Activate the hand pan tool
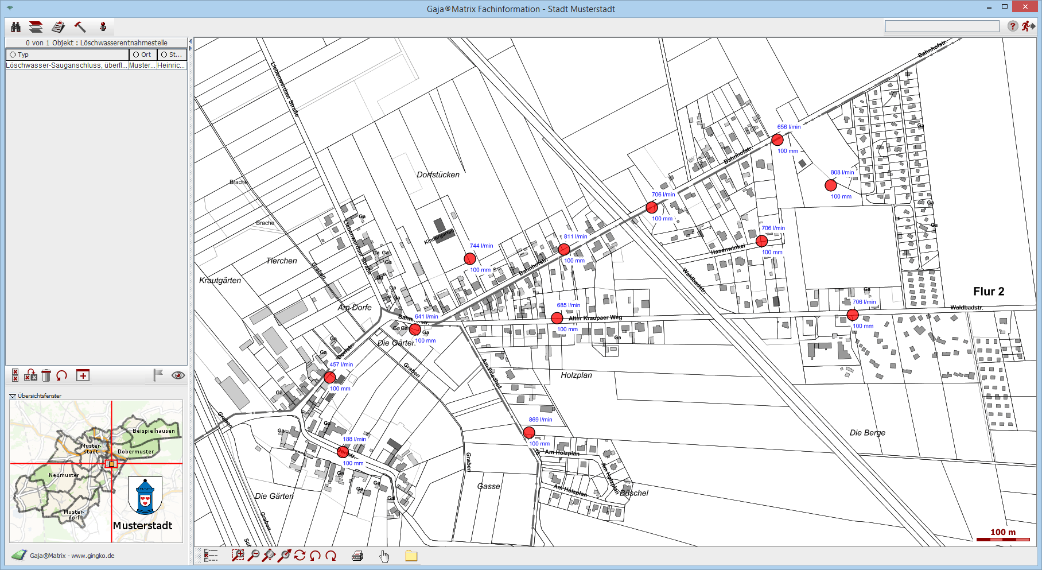This screenshot has height=570, width=1042. pos(384,555)
